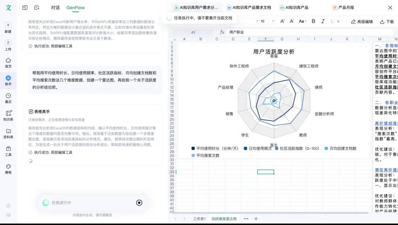
Task: Click the 任务进行中 chat input field
Action: (92, 203)
